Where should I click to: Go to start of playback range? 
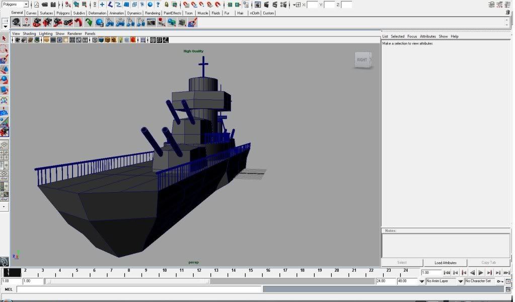[447, 273]
